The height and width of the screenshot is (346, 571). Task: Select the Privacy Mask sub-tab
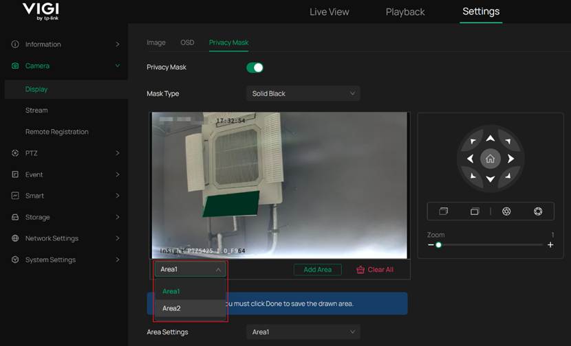(x=228, y=43)
